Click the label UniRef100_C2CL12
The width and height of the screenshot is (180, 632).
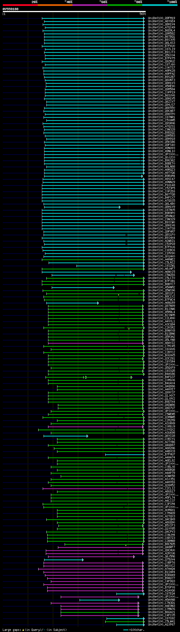tap(161, 489)
